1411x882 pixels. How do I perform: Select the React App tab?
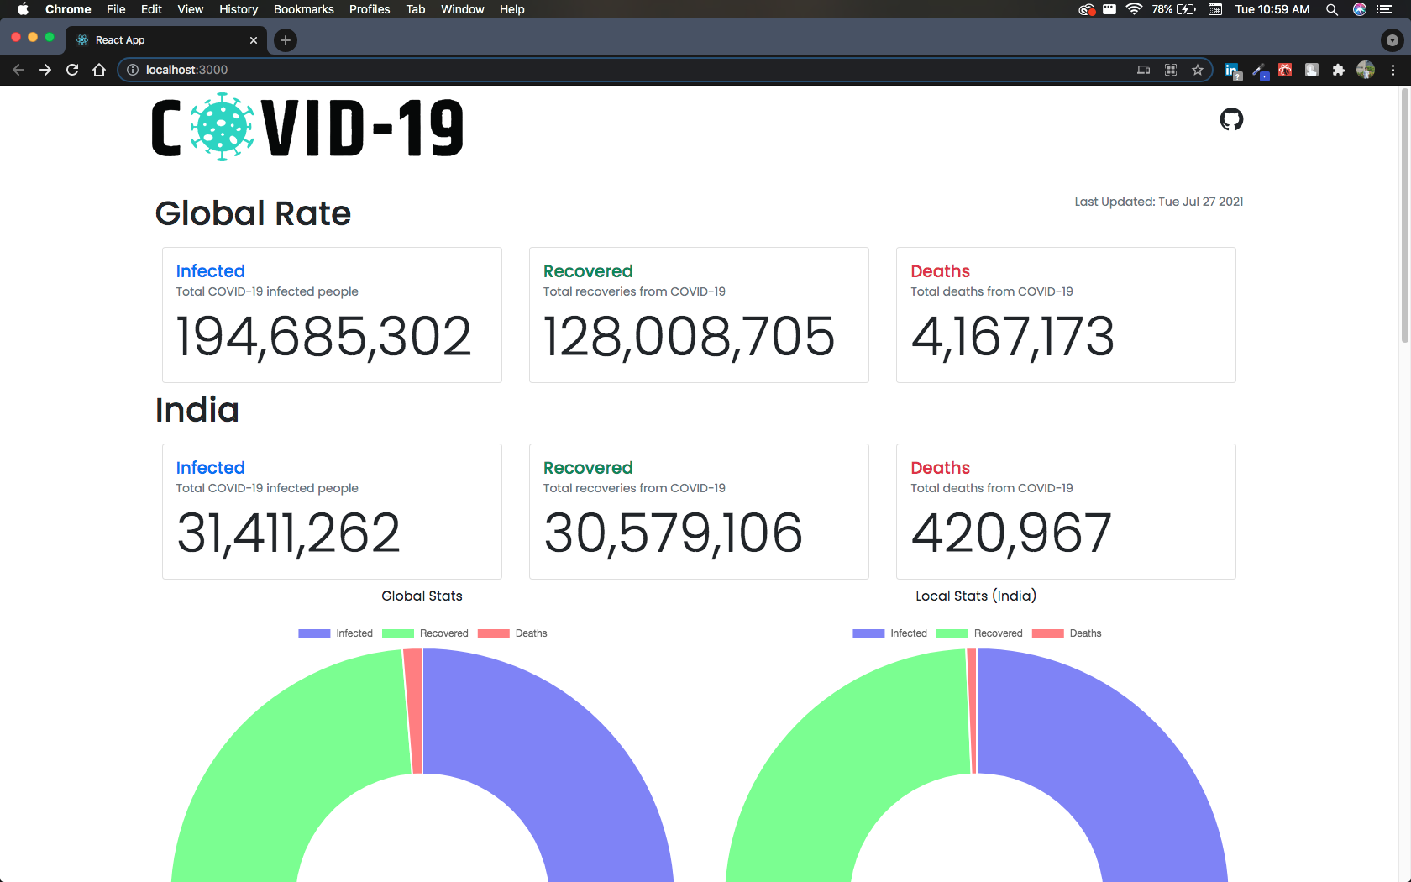point(166,40)
